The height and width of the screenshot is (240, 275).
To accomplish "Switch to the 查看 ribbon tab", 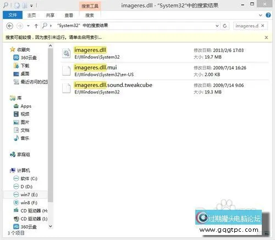I will tap(69, 15).
